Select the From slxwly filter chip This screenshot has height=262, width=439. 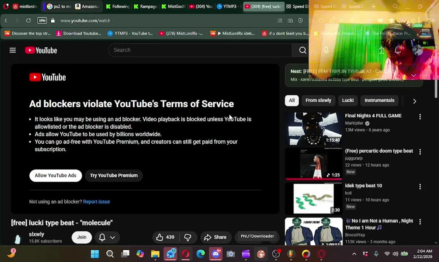click(318, 100)
